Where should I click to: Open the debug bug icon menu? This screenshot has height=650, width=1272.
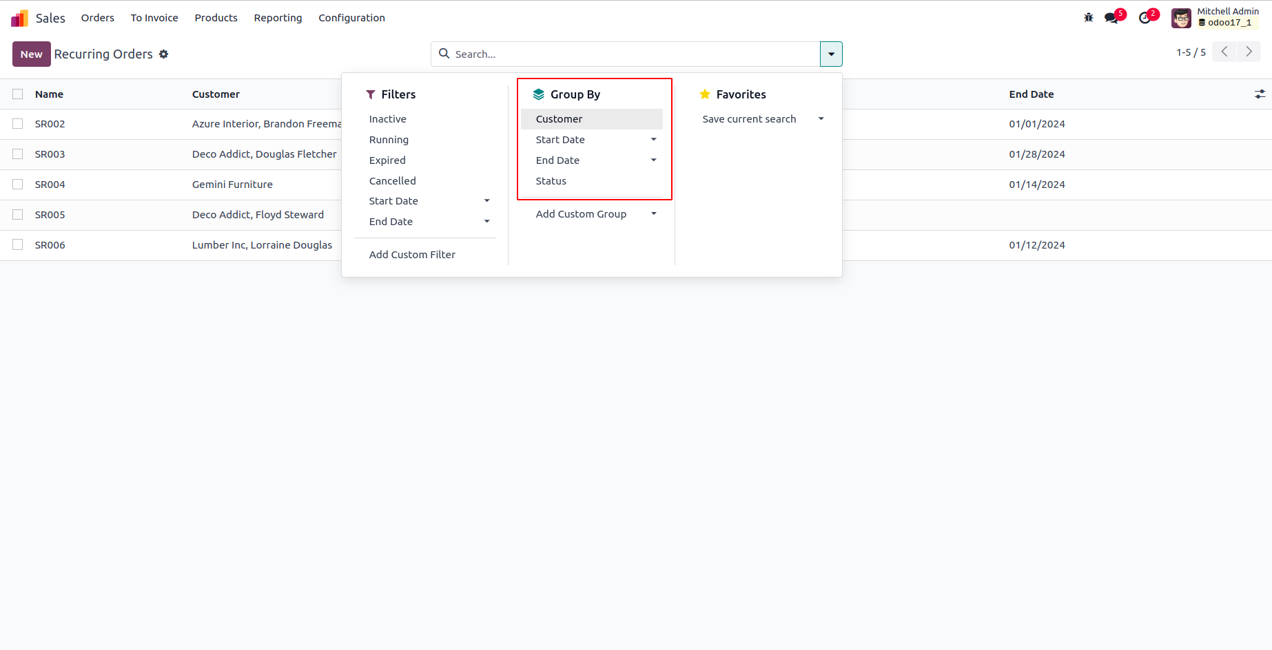pos(1089,18)
